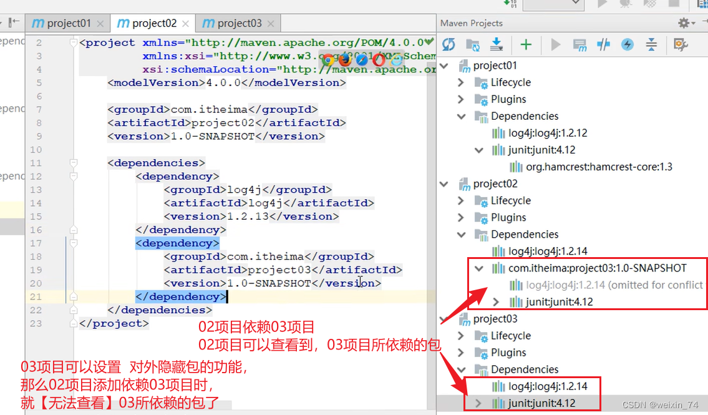Select log4j:log4j:1.2.12 dependency in project01
Screen dimensions: 708x415
point(548,133)
